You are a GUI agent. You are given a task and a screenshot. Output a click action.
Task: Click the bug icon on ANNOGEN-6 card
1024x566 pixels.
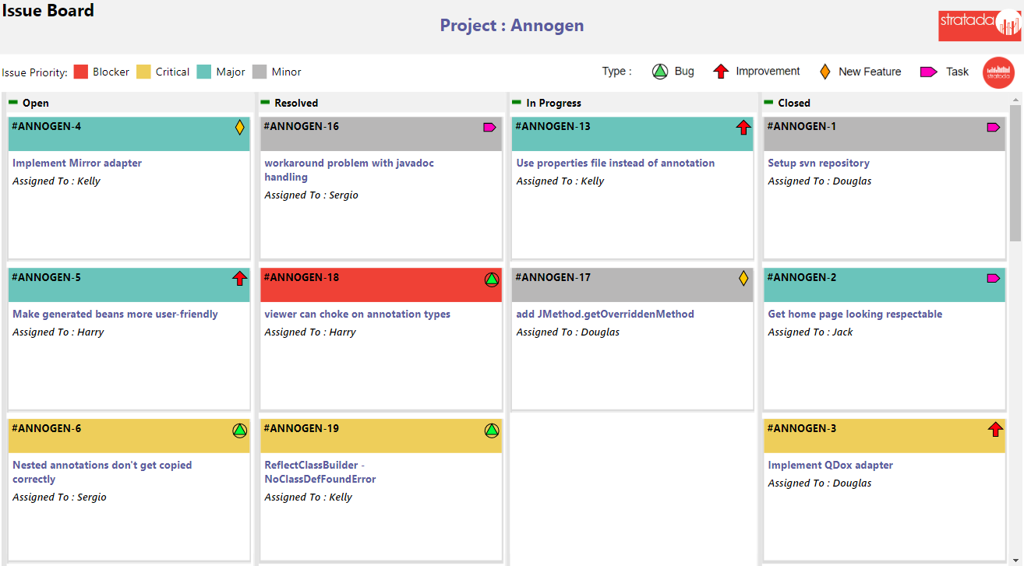pos(239,430)
